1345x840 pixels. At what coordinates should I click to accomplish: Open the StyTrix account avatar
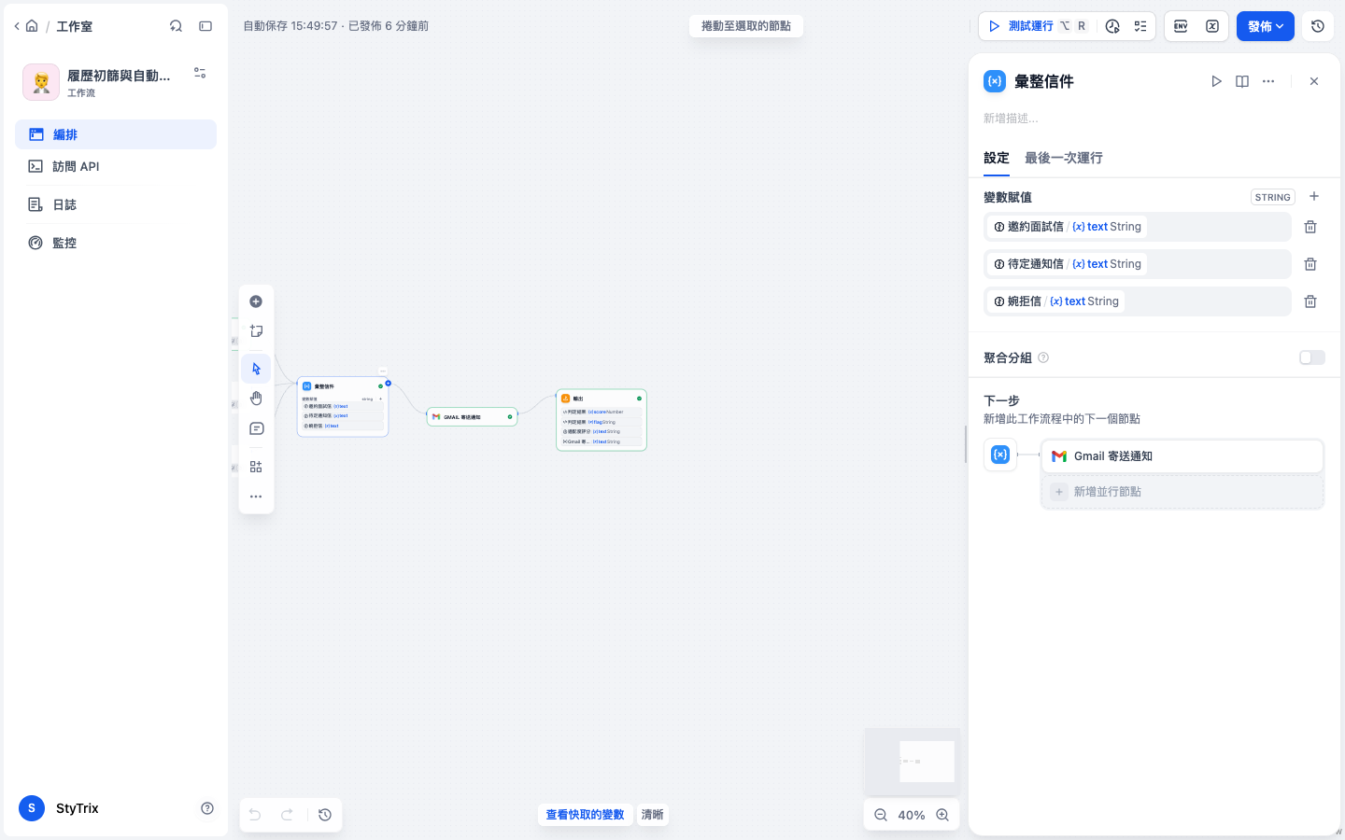[32, 808]
